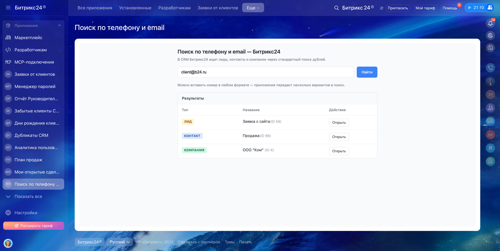Open the MCP-подключения sidebar item

coord(33,62)
